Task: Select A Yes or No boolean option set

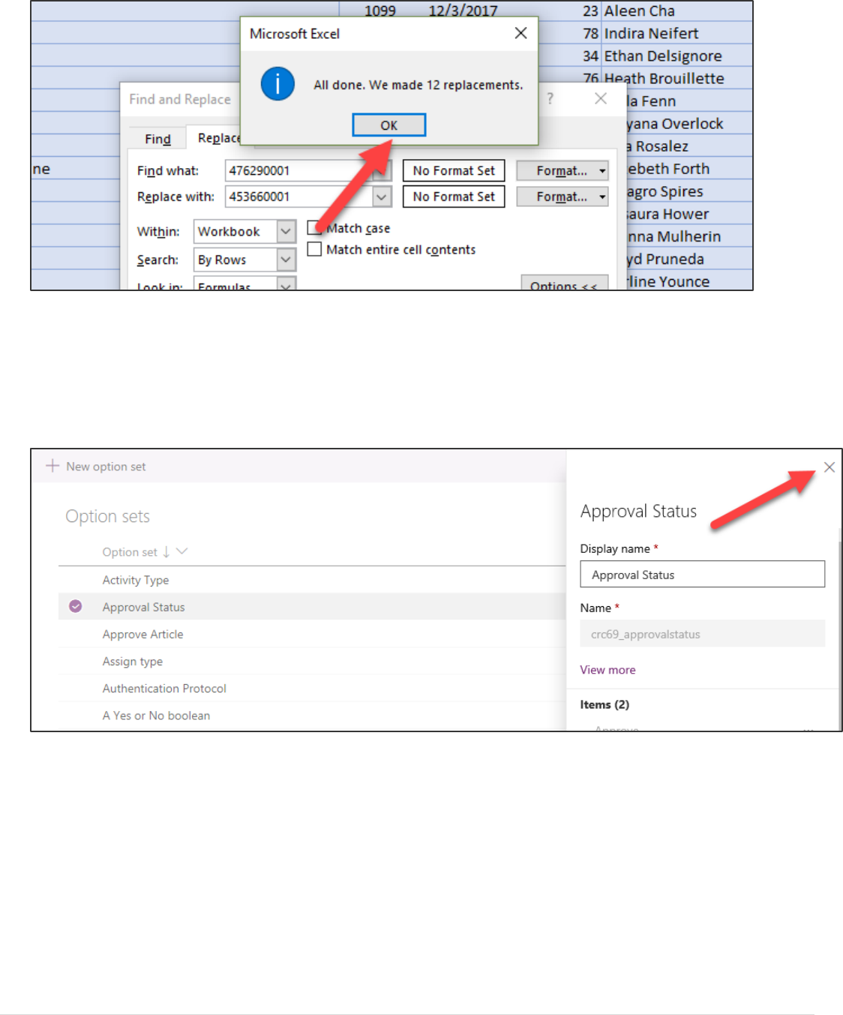Action: tap(312, 715)
